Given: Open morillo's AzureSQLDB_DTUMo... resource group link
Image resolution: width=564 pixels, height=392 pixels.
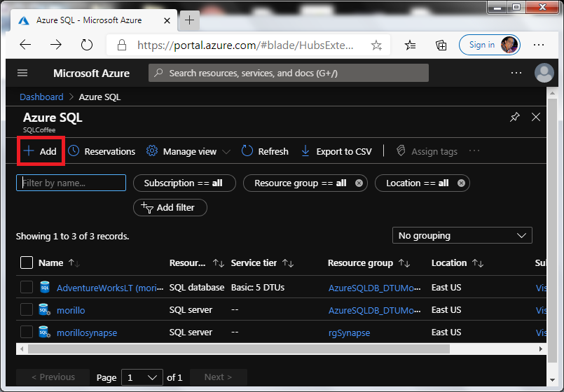Looking at the screenshot, I should pos(374,310).
